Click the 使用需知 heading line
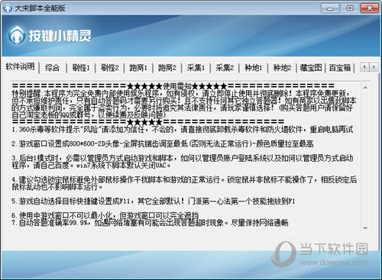382x280 pixels. coord(173,86)
